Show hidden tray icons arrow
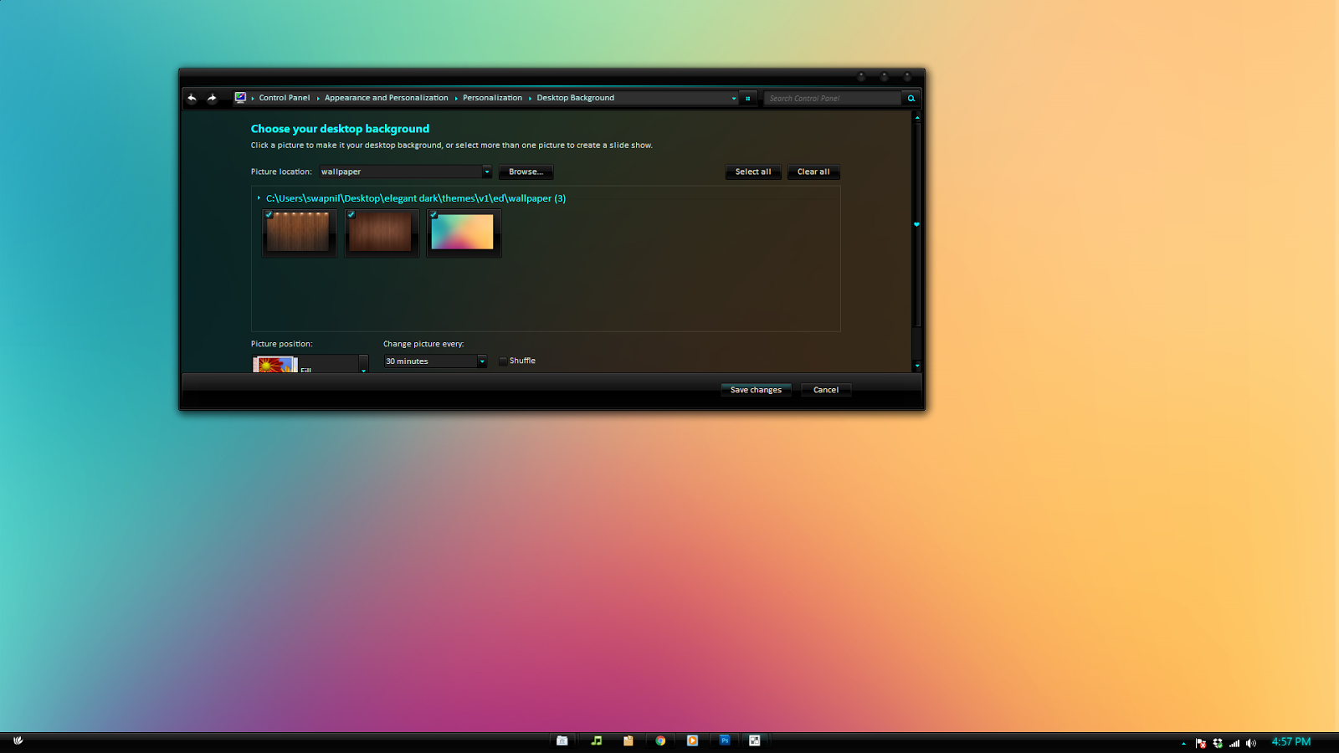The height and width of the screenshot is (753, 1339). pyautogui.click(x=1183, y=743)
